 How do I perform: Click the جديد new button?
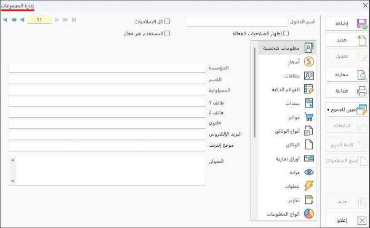click(347, 40)
